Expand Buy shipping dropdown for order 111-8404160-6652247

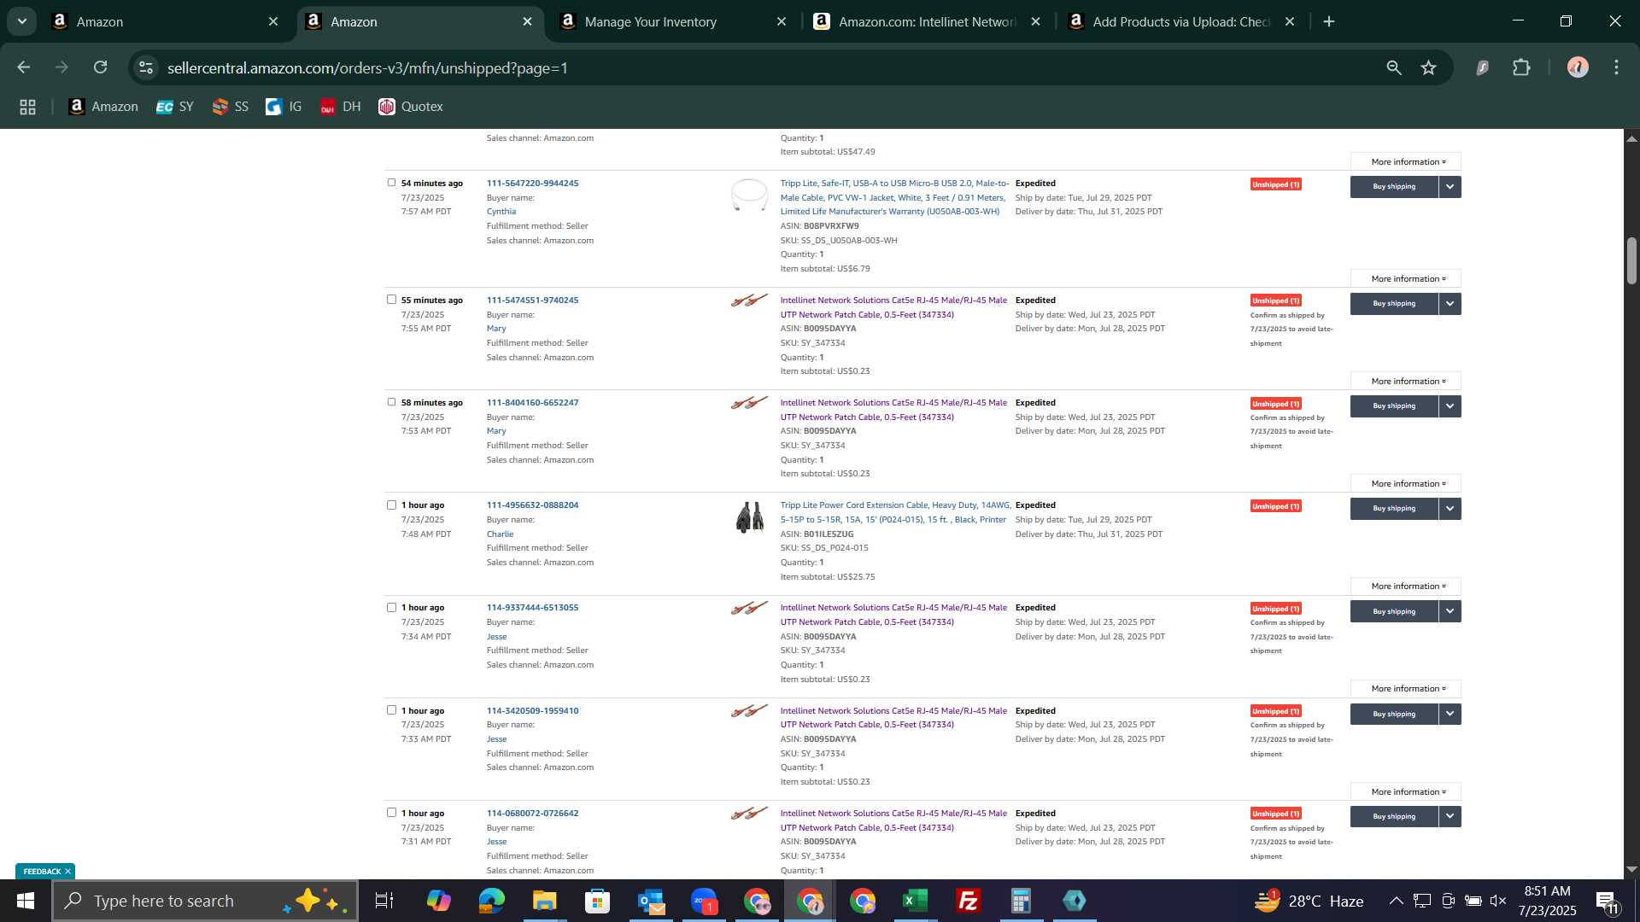[1450, 406]
